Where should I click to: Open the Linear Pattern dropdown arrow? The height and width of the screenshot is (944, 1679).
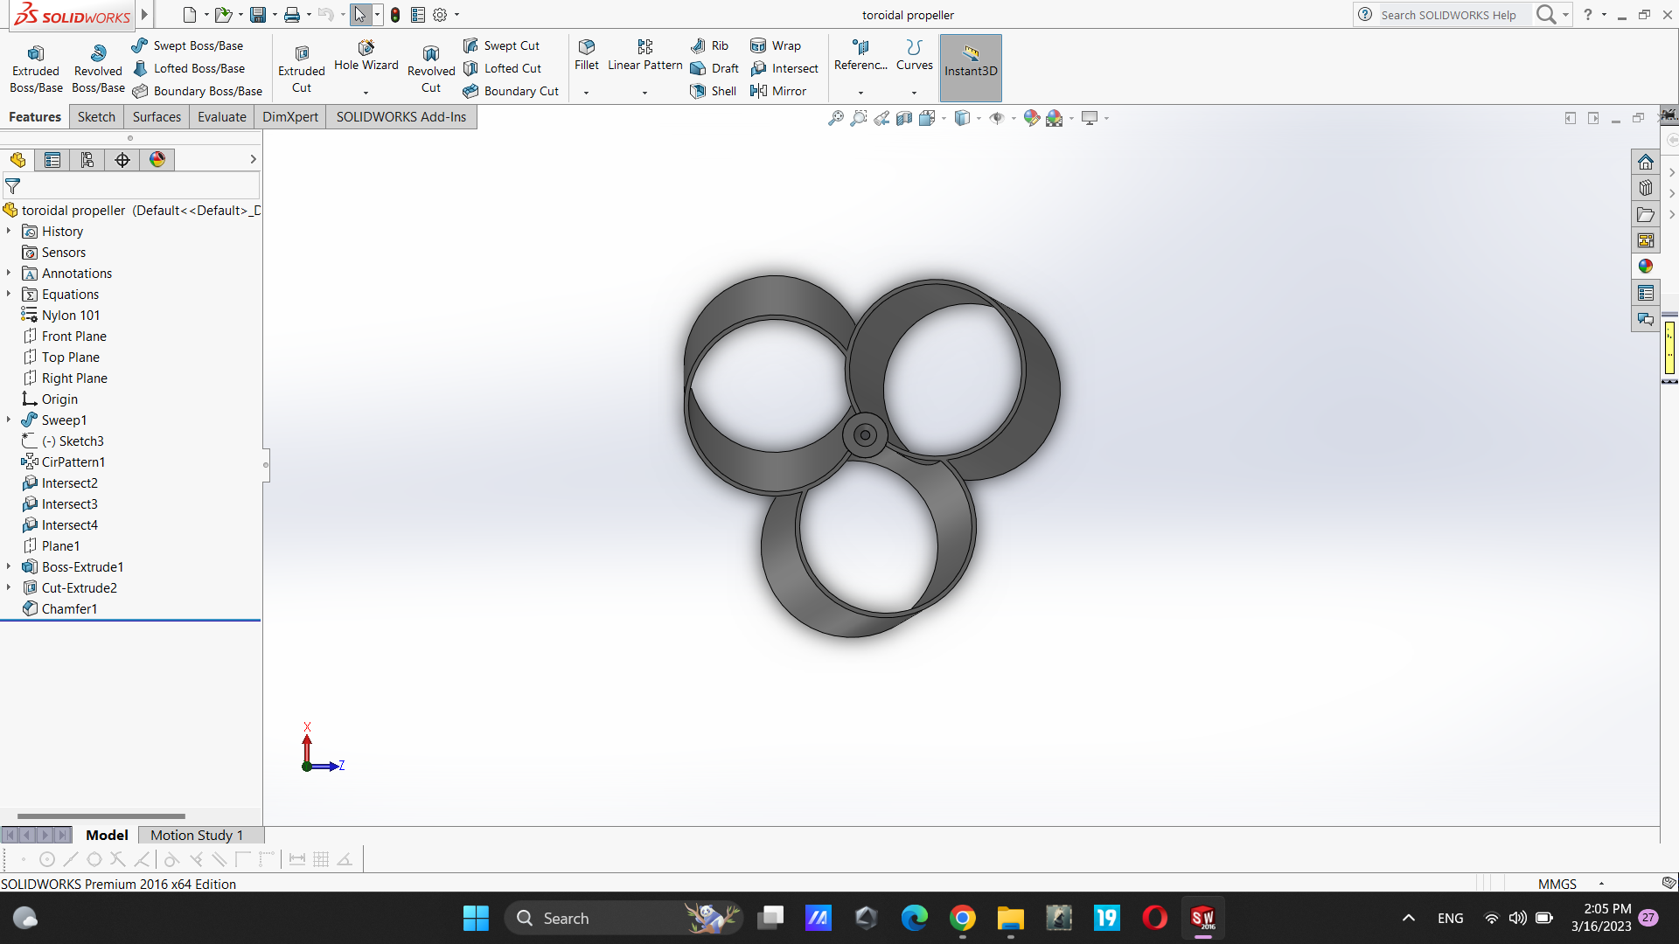click(x=645, y=93)
